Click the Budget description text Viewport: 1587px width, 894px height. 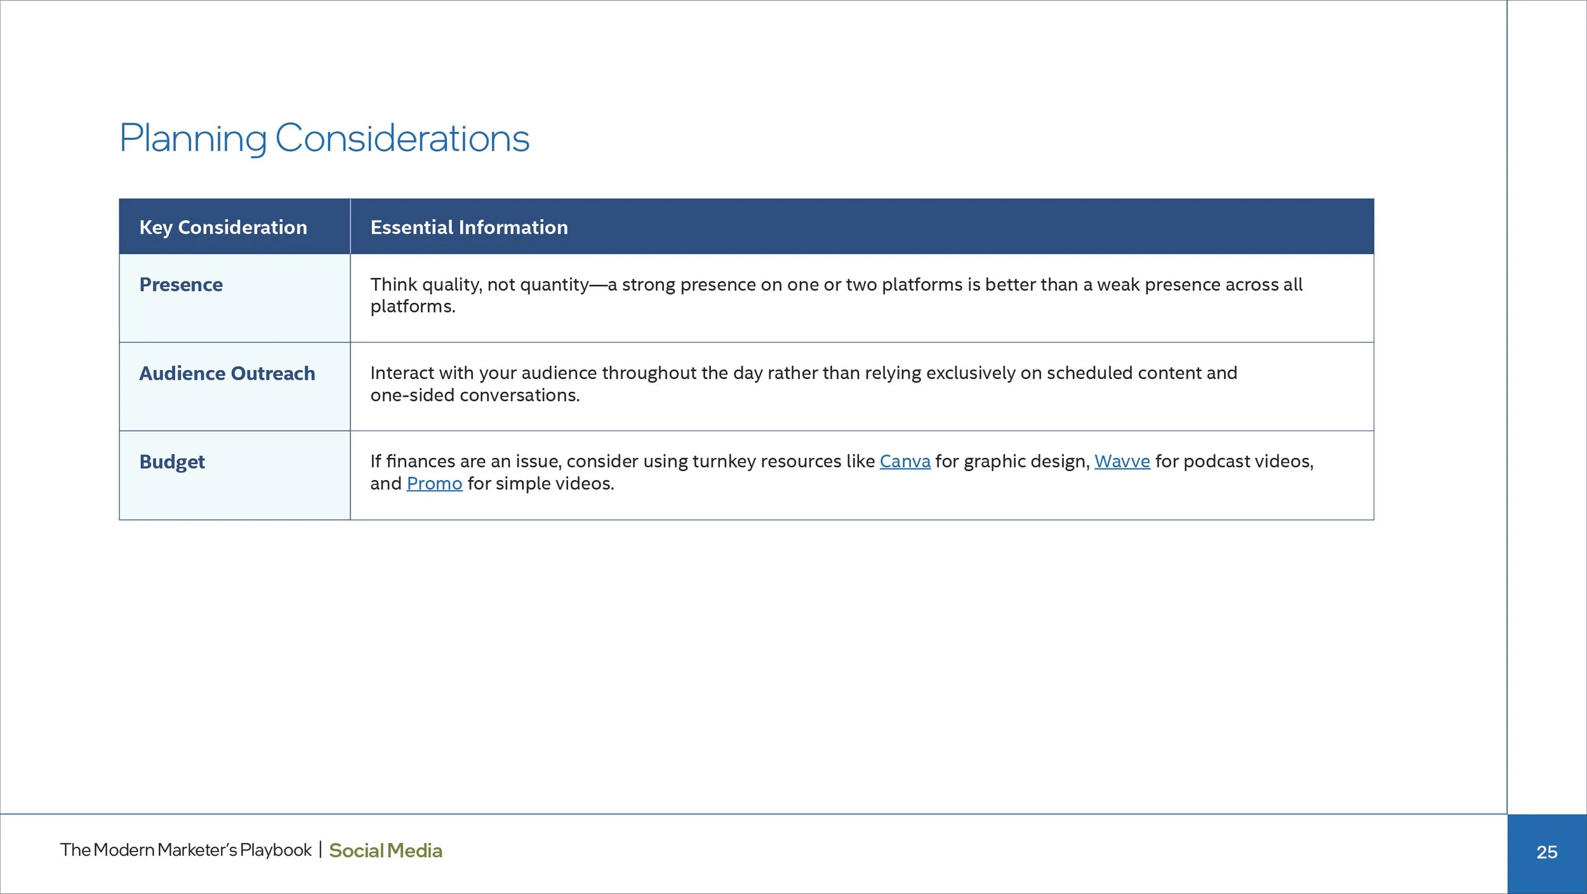(x=842, y=472)
